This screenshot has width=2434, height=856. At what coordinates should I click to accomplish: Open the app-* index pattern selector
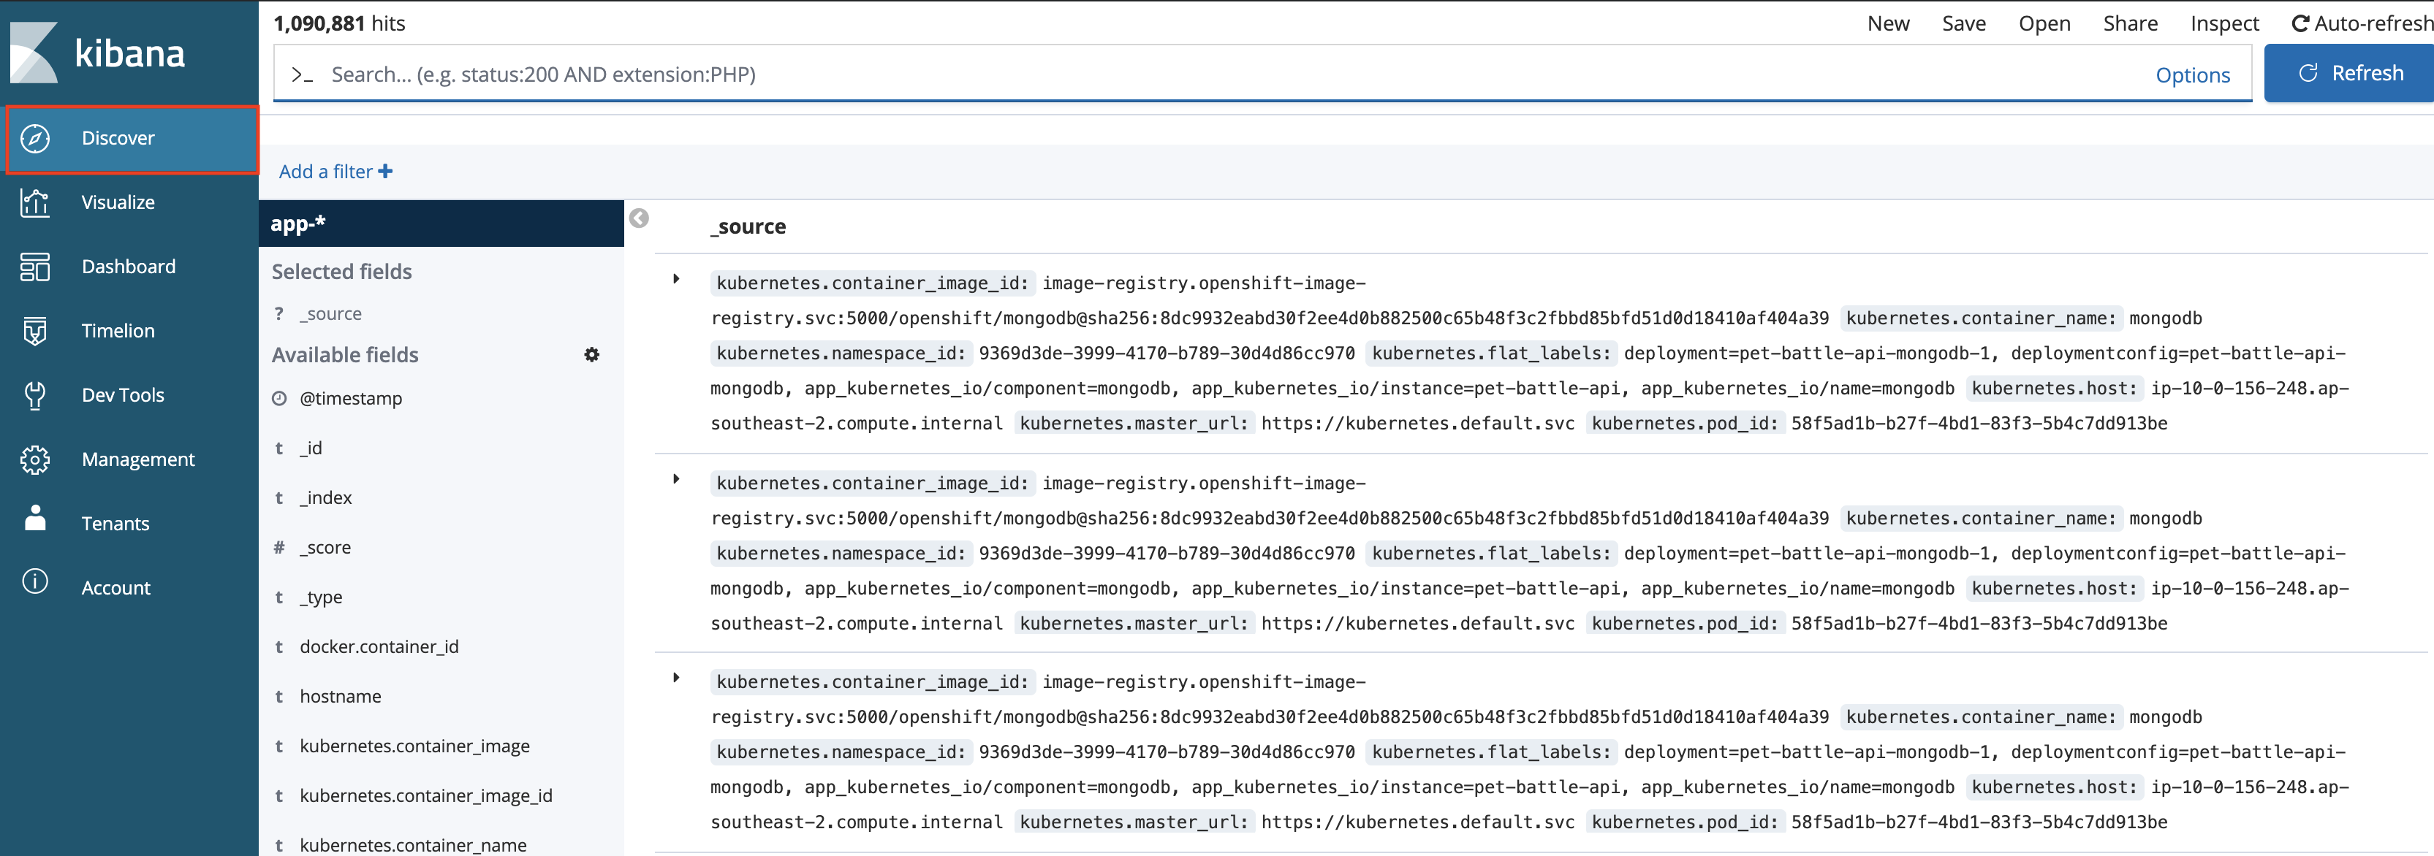440,223
